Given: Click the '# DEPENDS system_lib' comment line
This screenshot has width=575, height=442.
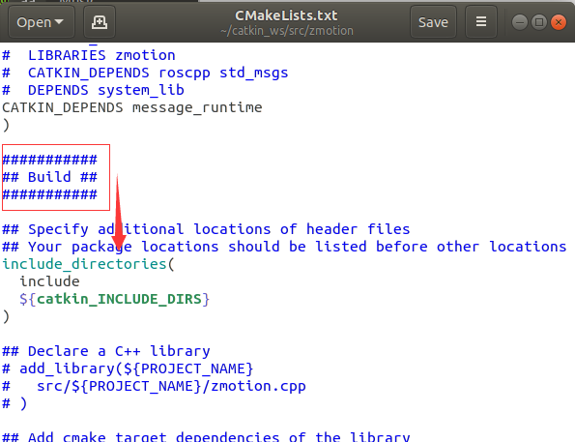Looking at the screenshot, I should (93, 90).
